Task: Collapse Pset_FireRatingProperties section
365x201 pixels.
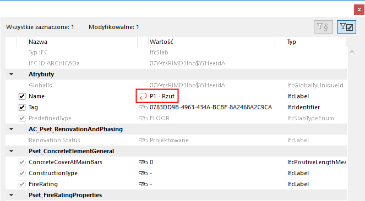Action: click(11, 195)
